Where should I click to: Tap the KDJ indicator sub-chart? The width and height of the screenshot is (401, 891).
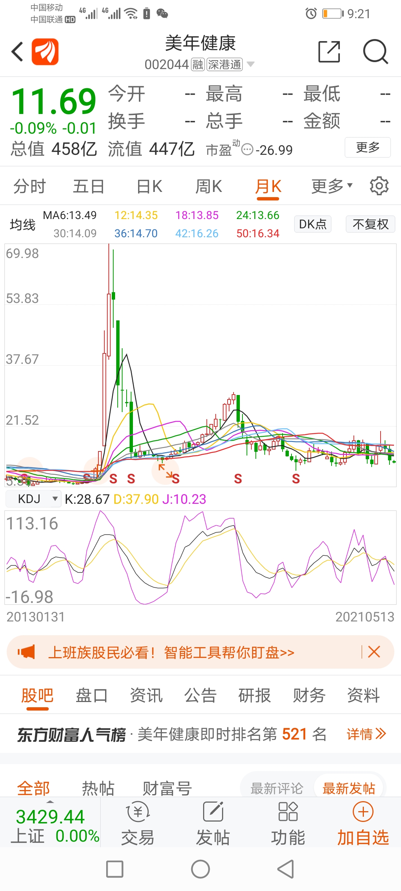(200, 557)
